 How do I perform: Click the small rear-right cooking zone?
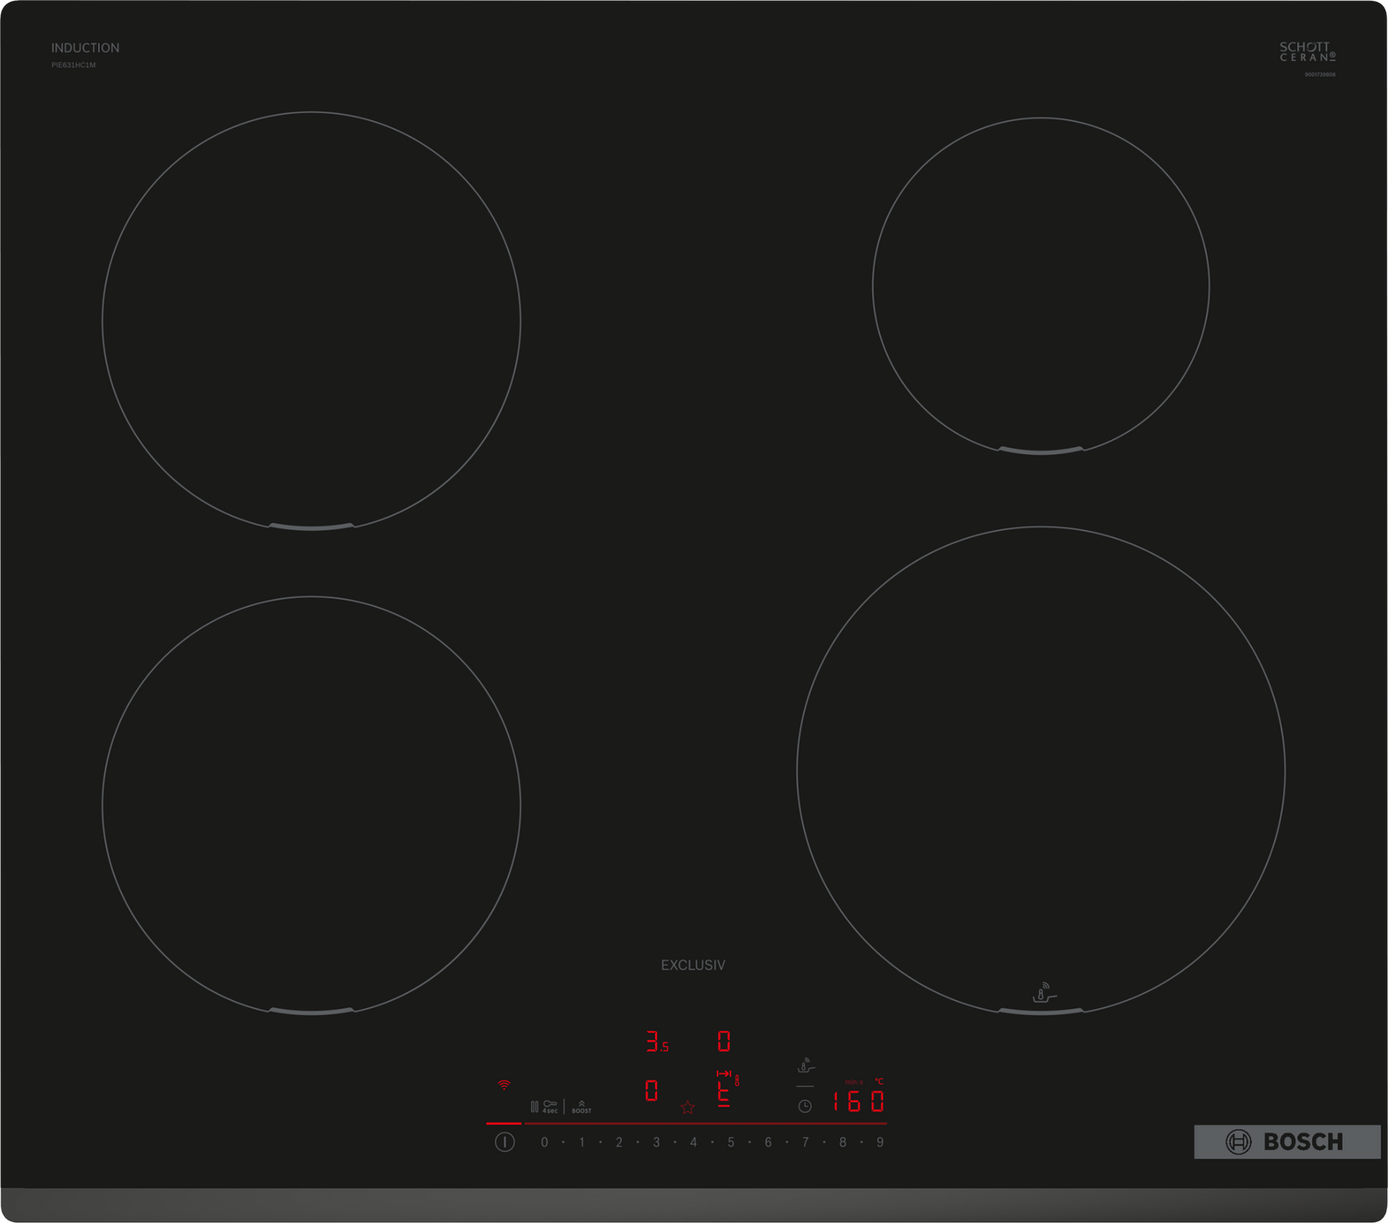click(x=1041, y=286)
